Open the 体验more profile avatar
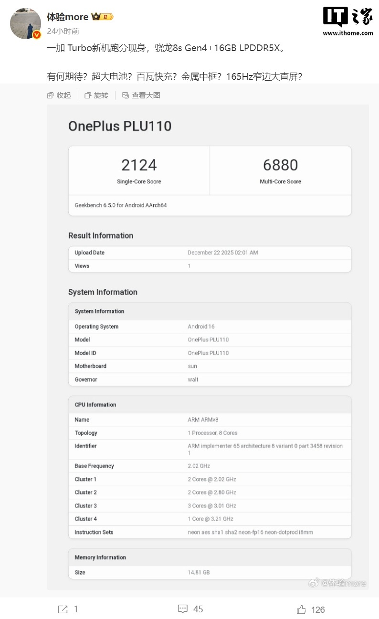This screenshot has width=379, height=619. tap(25, 23)
